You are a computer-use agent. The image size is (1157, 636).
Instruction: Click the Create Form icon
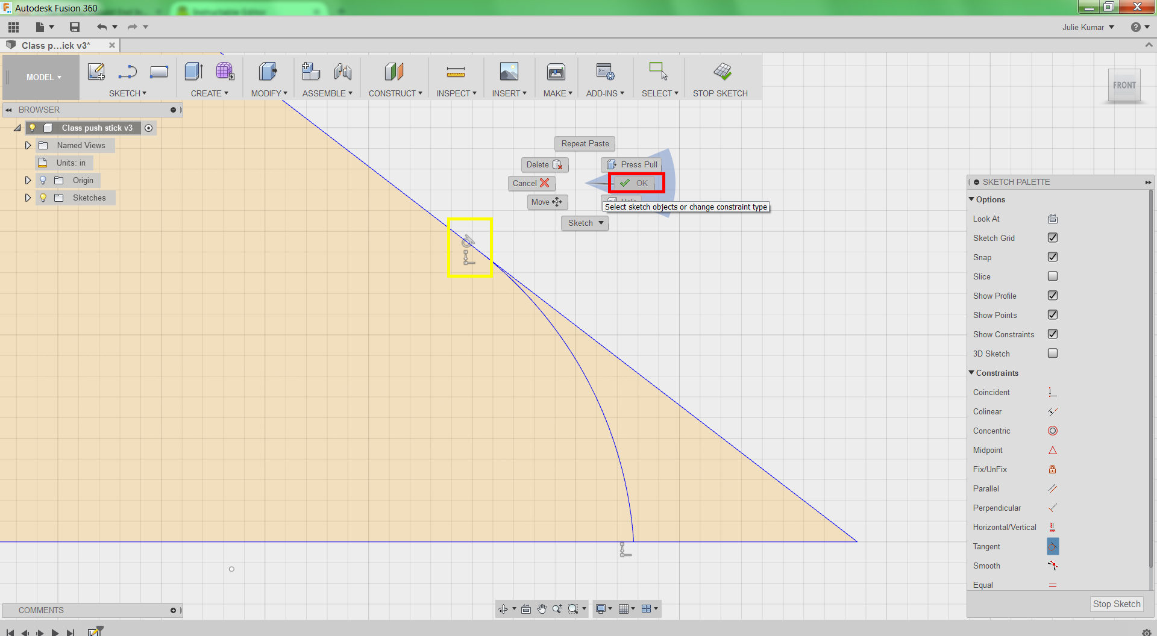click(225, 72)
